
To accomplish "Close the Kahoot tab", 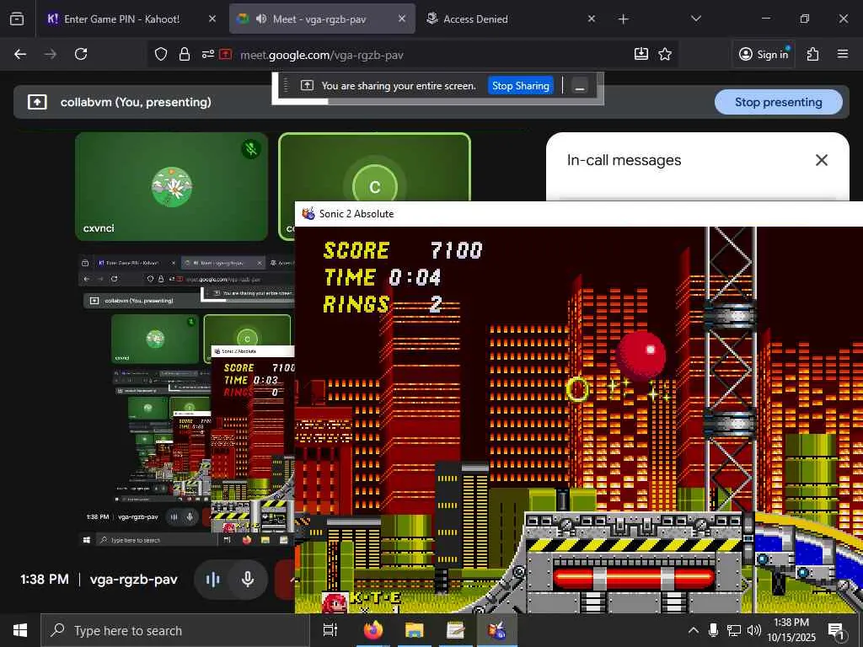I will (212, 19).
